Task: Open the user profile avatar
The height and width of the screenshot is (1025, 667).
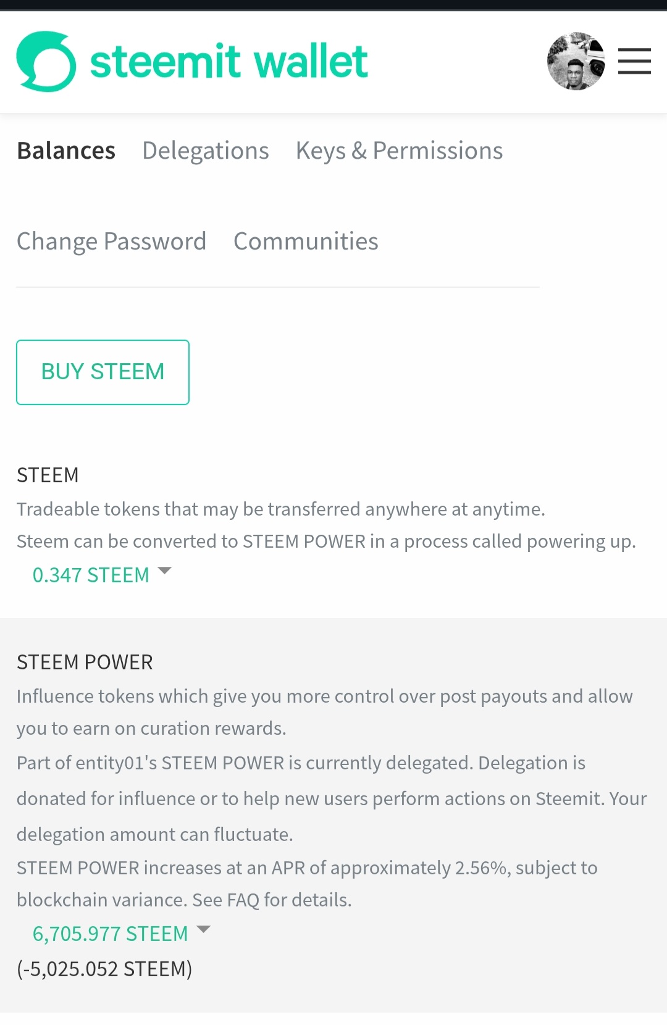Action: 576,62
